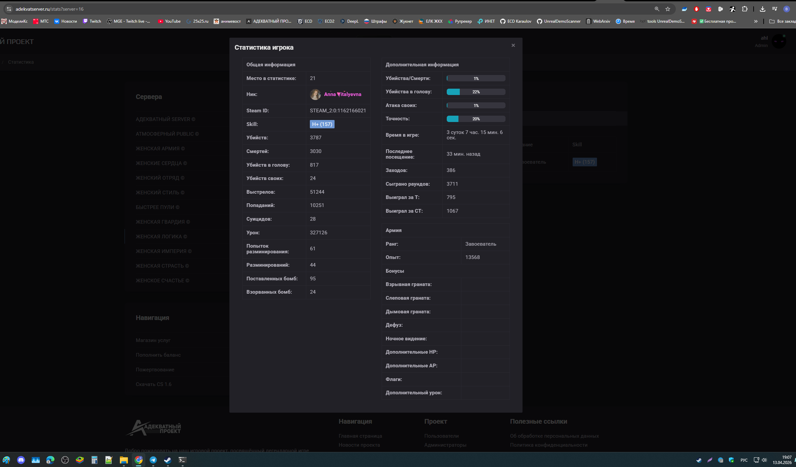This screenshot has width=796, height=467.
Task: Open the YouTube bookmark
Action: point(169,21)
